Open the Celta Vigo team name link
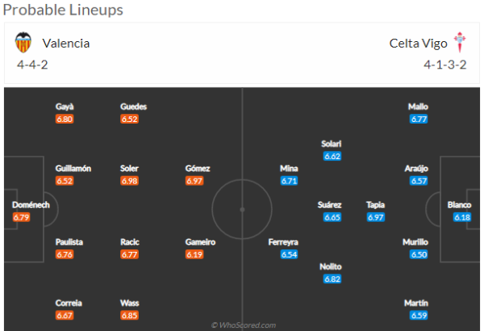The width and height of the screenshot is (484, 331). tap(418, 44)
